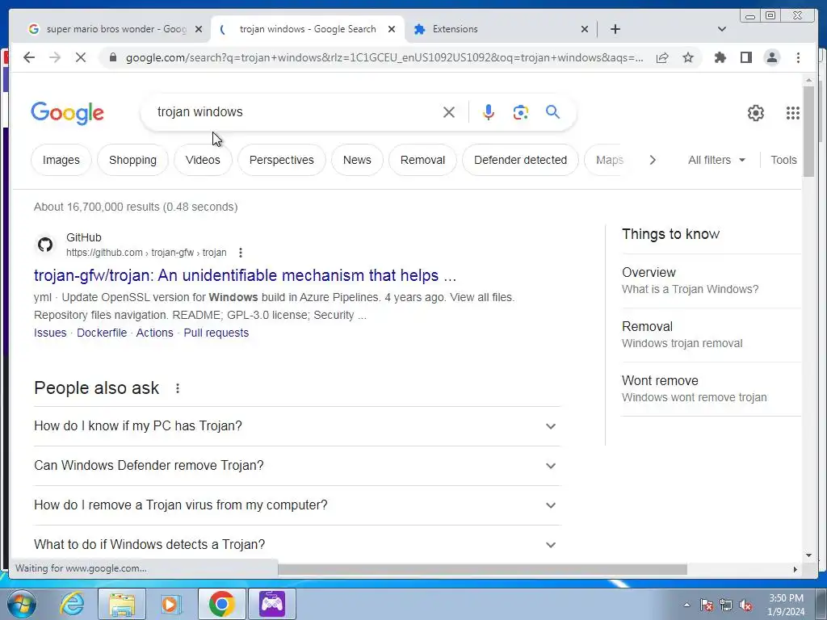Select the Shopping filter chip

[x=133, y=160]
